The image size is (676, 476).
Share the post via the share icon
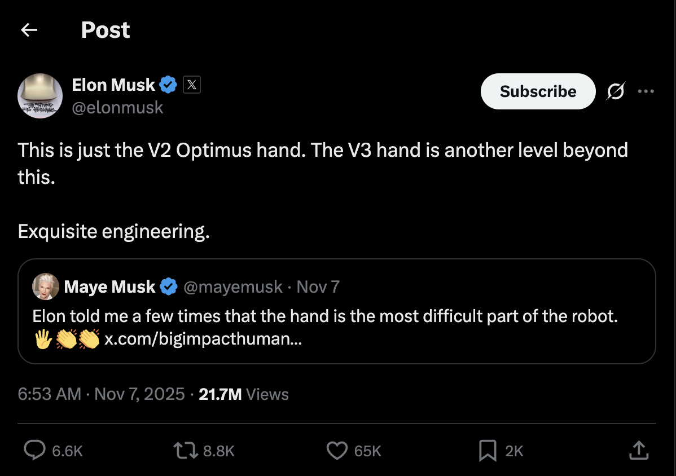coord(638,451)
